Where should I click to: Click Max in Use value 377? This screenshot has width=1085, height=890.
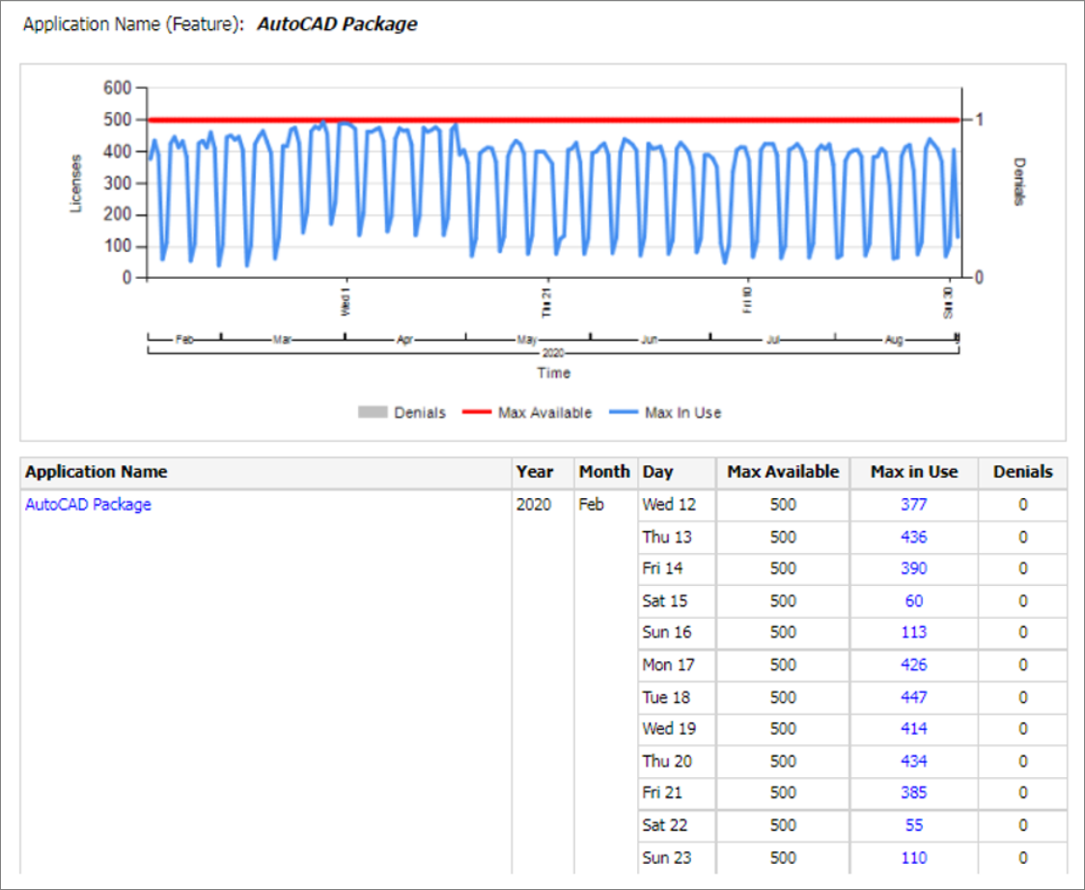tap(913, 504)
